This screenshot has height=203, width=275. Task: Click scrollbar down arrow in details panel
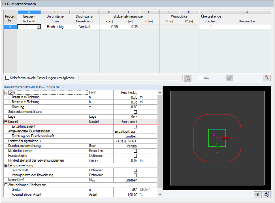160,195
